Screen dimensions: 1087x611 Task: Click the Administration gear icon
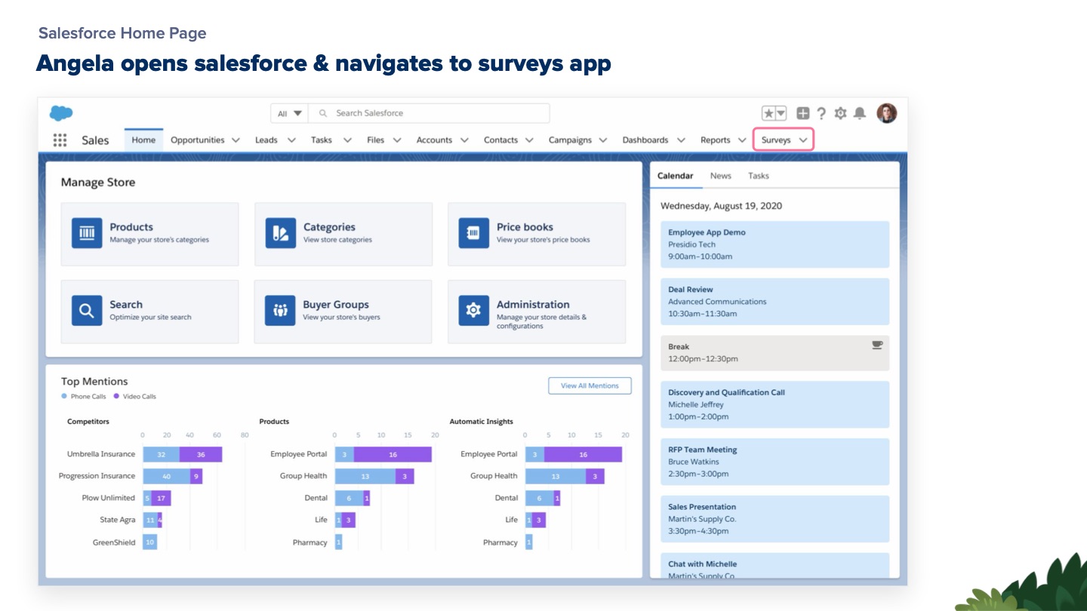pyautogui.click(x=474, y=311)
